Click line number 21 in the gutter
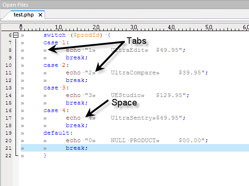The image size is (249, 186). click(x=8, y=148)
